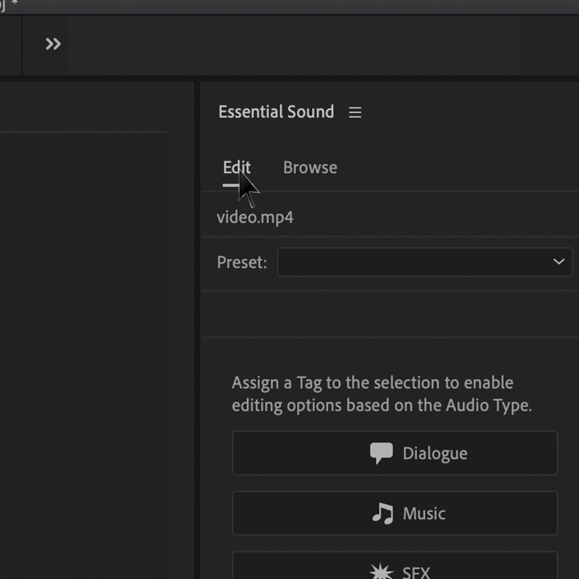
Task: Click the music note icon on Music
Action: [x=382, y=513]
